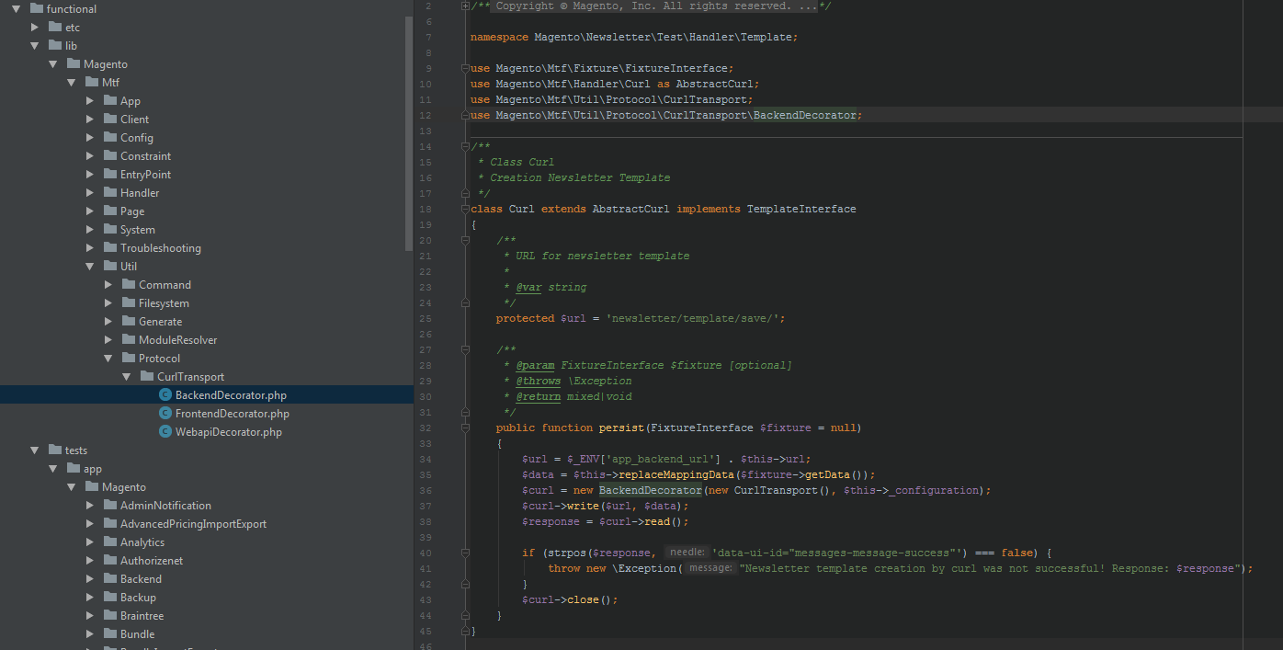The width and height of the screenshot is (1283, 650).
Task: Expand the folded copyright comment on line 2
Action: pyautogui.click(x=465, y=6)
